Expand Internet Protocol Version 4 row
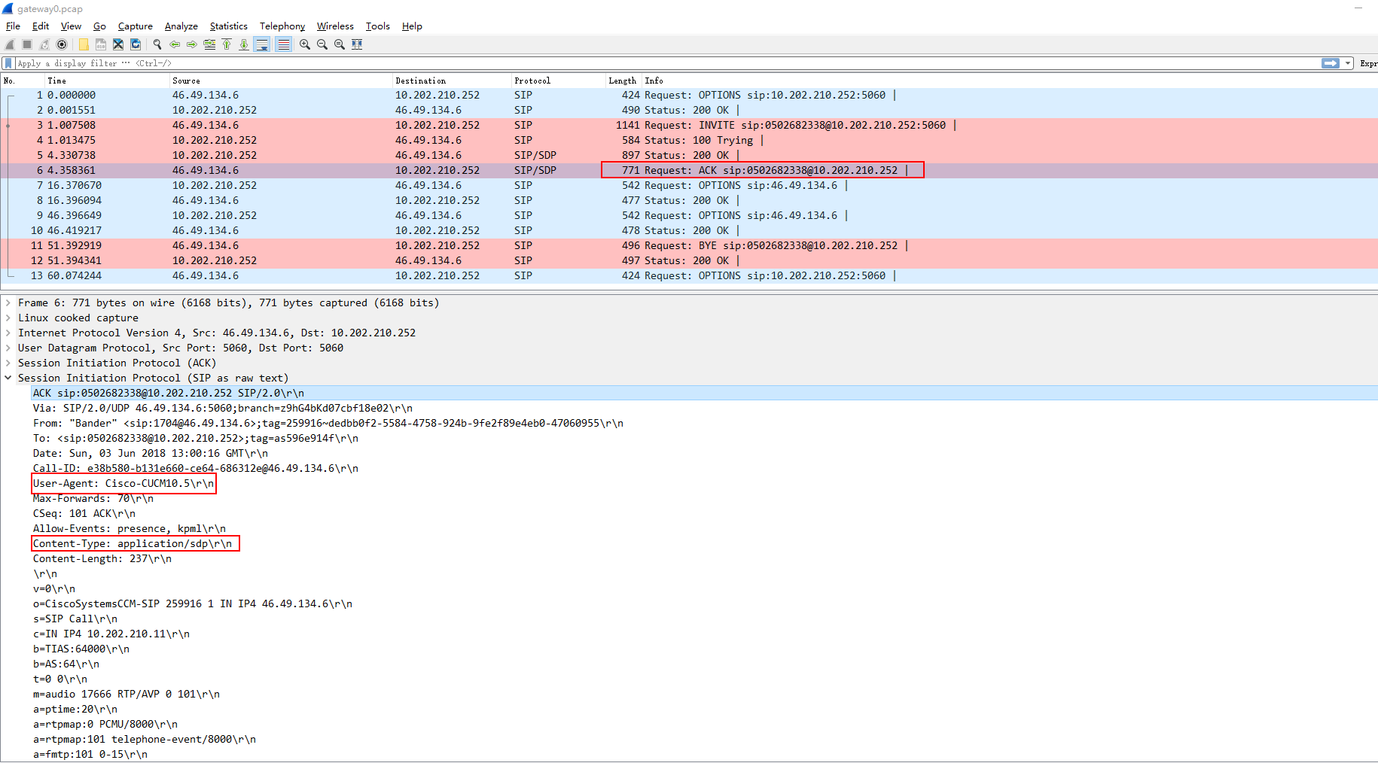The width and height of the screenshot is (1378, 763). coord(8,333)
